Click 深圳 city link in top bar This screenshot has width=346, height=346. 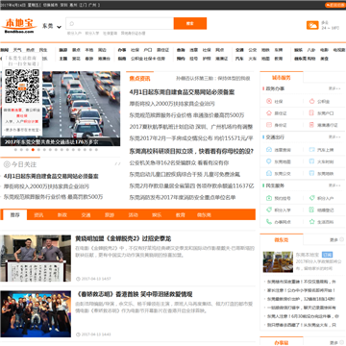(x=63, y=5)
